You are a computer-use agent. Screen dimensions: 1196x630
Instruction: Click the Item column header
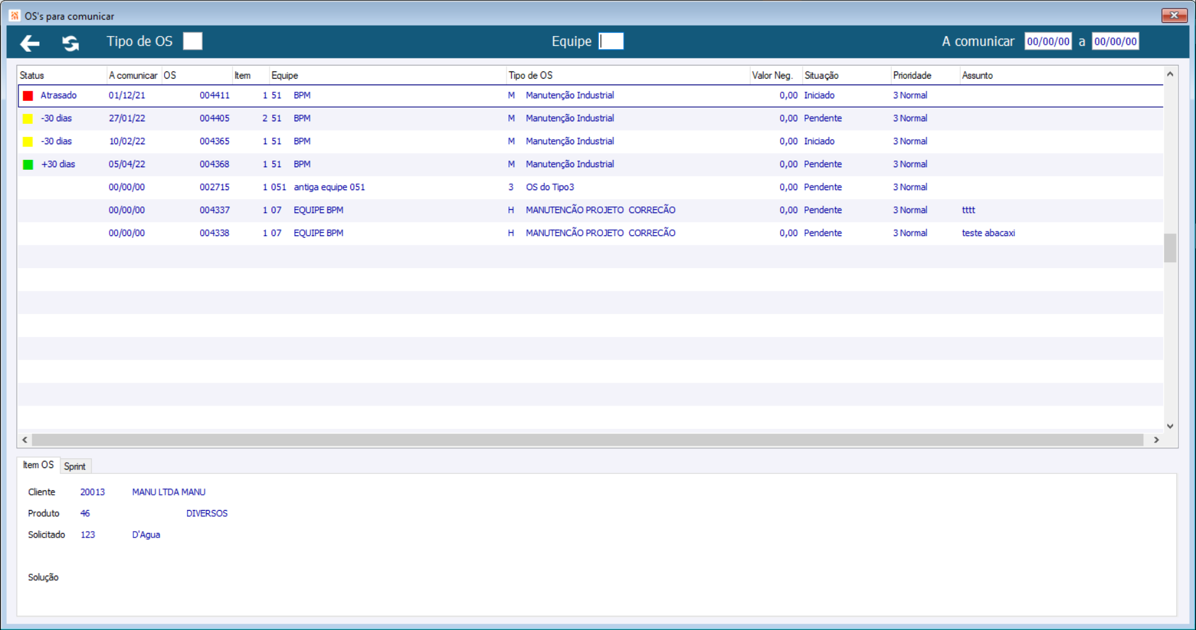pyautogui.click(x=251, y=75)
